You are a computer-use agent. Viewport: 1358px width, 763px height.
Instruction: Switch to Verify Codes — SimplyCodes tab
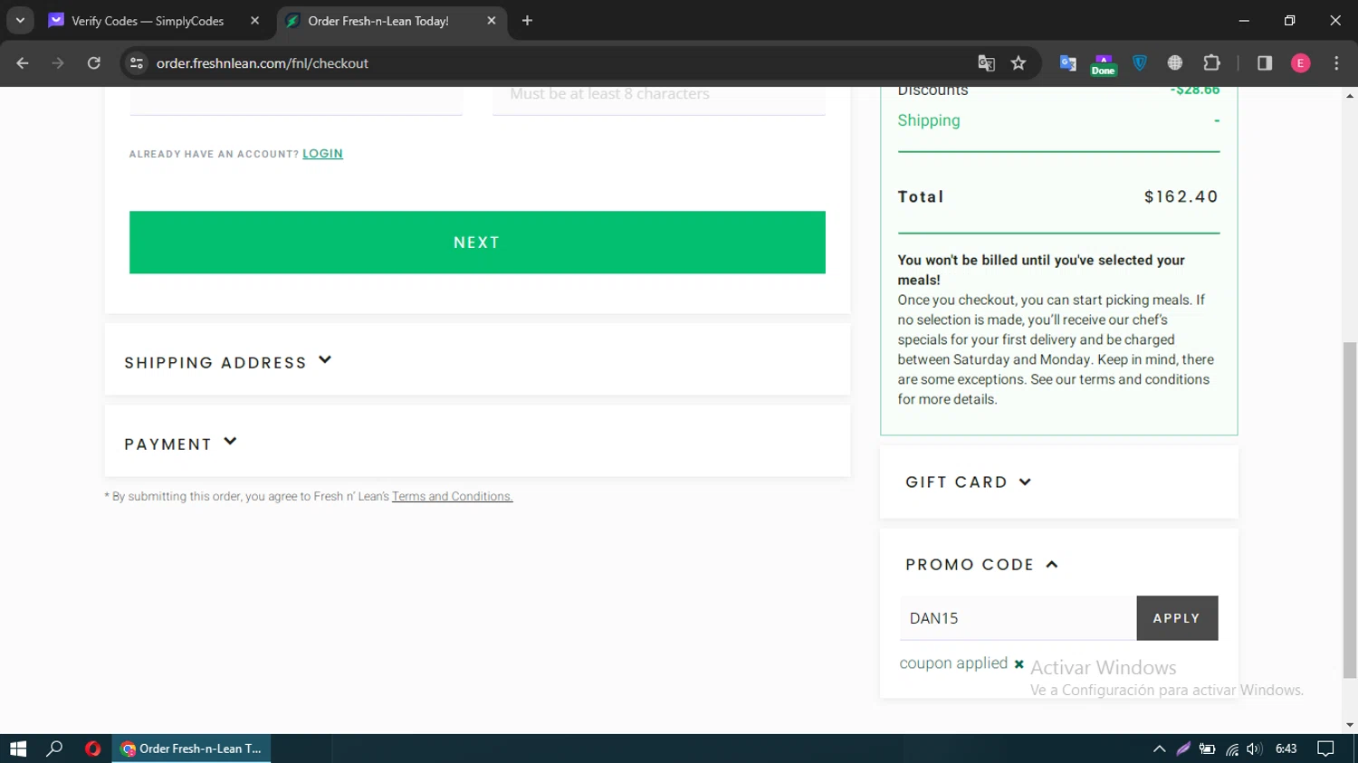pos(147,21)
